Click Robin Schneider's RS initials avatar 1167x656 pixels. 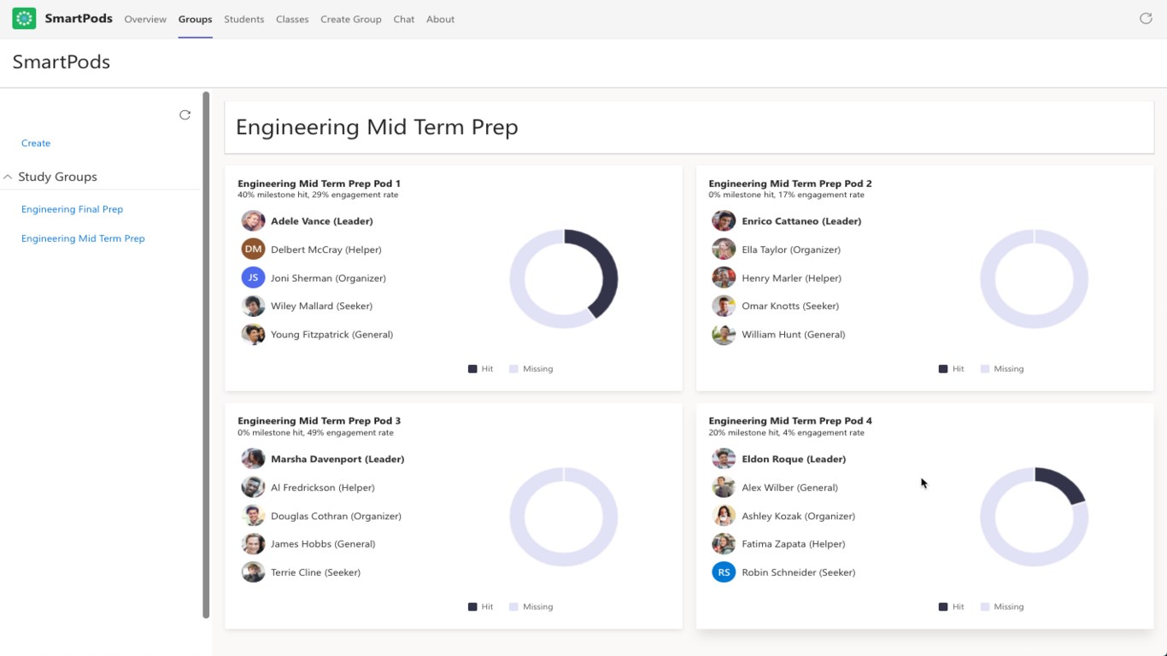coord(724,572)
